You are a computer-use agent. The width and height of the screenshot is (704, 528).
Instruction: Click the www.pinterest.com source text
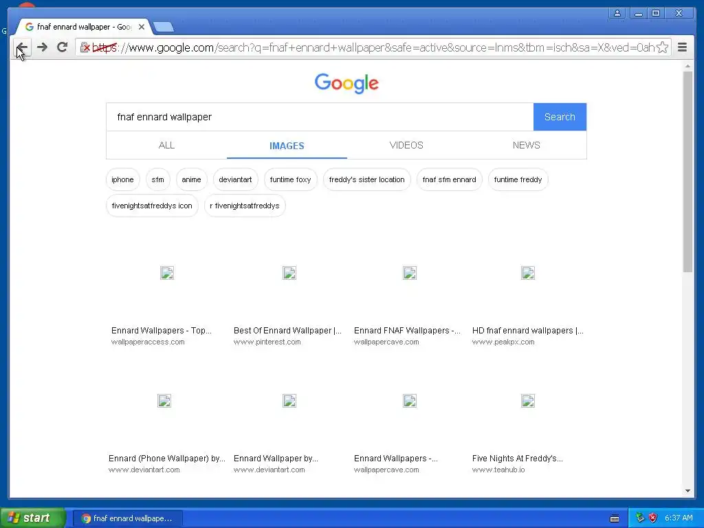click(267, 342)
